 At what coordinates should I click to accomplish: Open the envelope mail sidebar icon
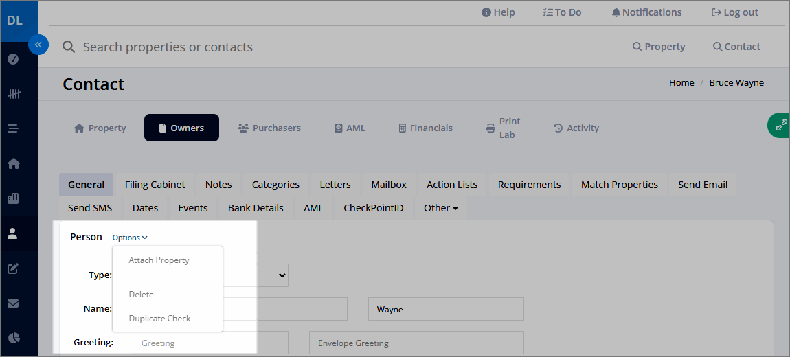click(14, 303)
